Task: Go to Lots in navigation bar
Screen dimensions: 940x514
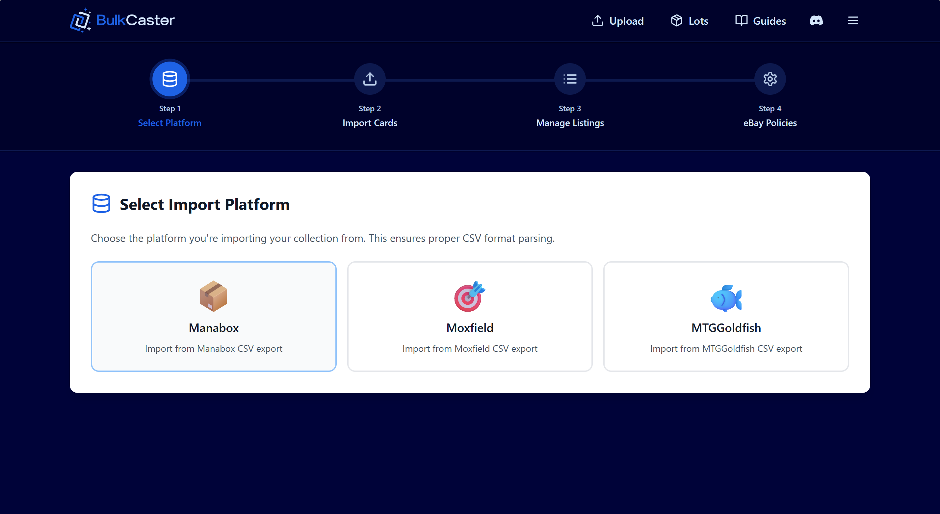Action: click(x=689, y=21)
